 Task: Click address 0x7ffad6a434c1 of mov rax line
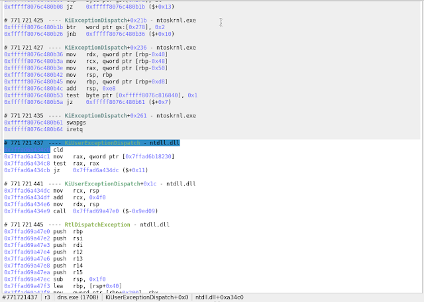[27, 156]
